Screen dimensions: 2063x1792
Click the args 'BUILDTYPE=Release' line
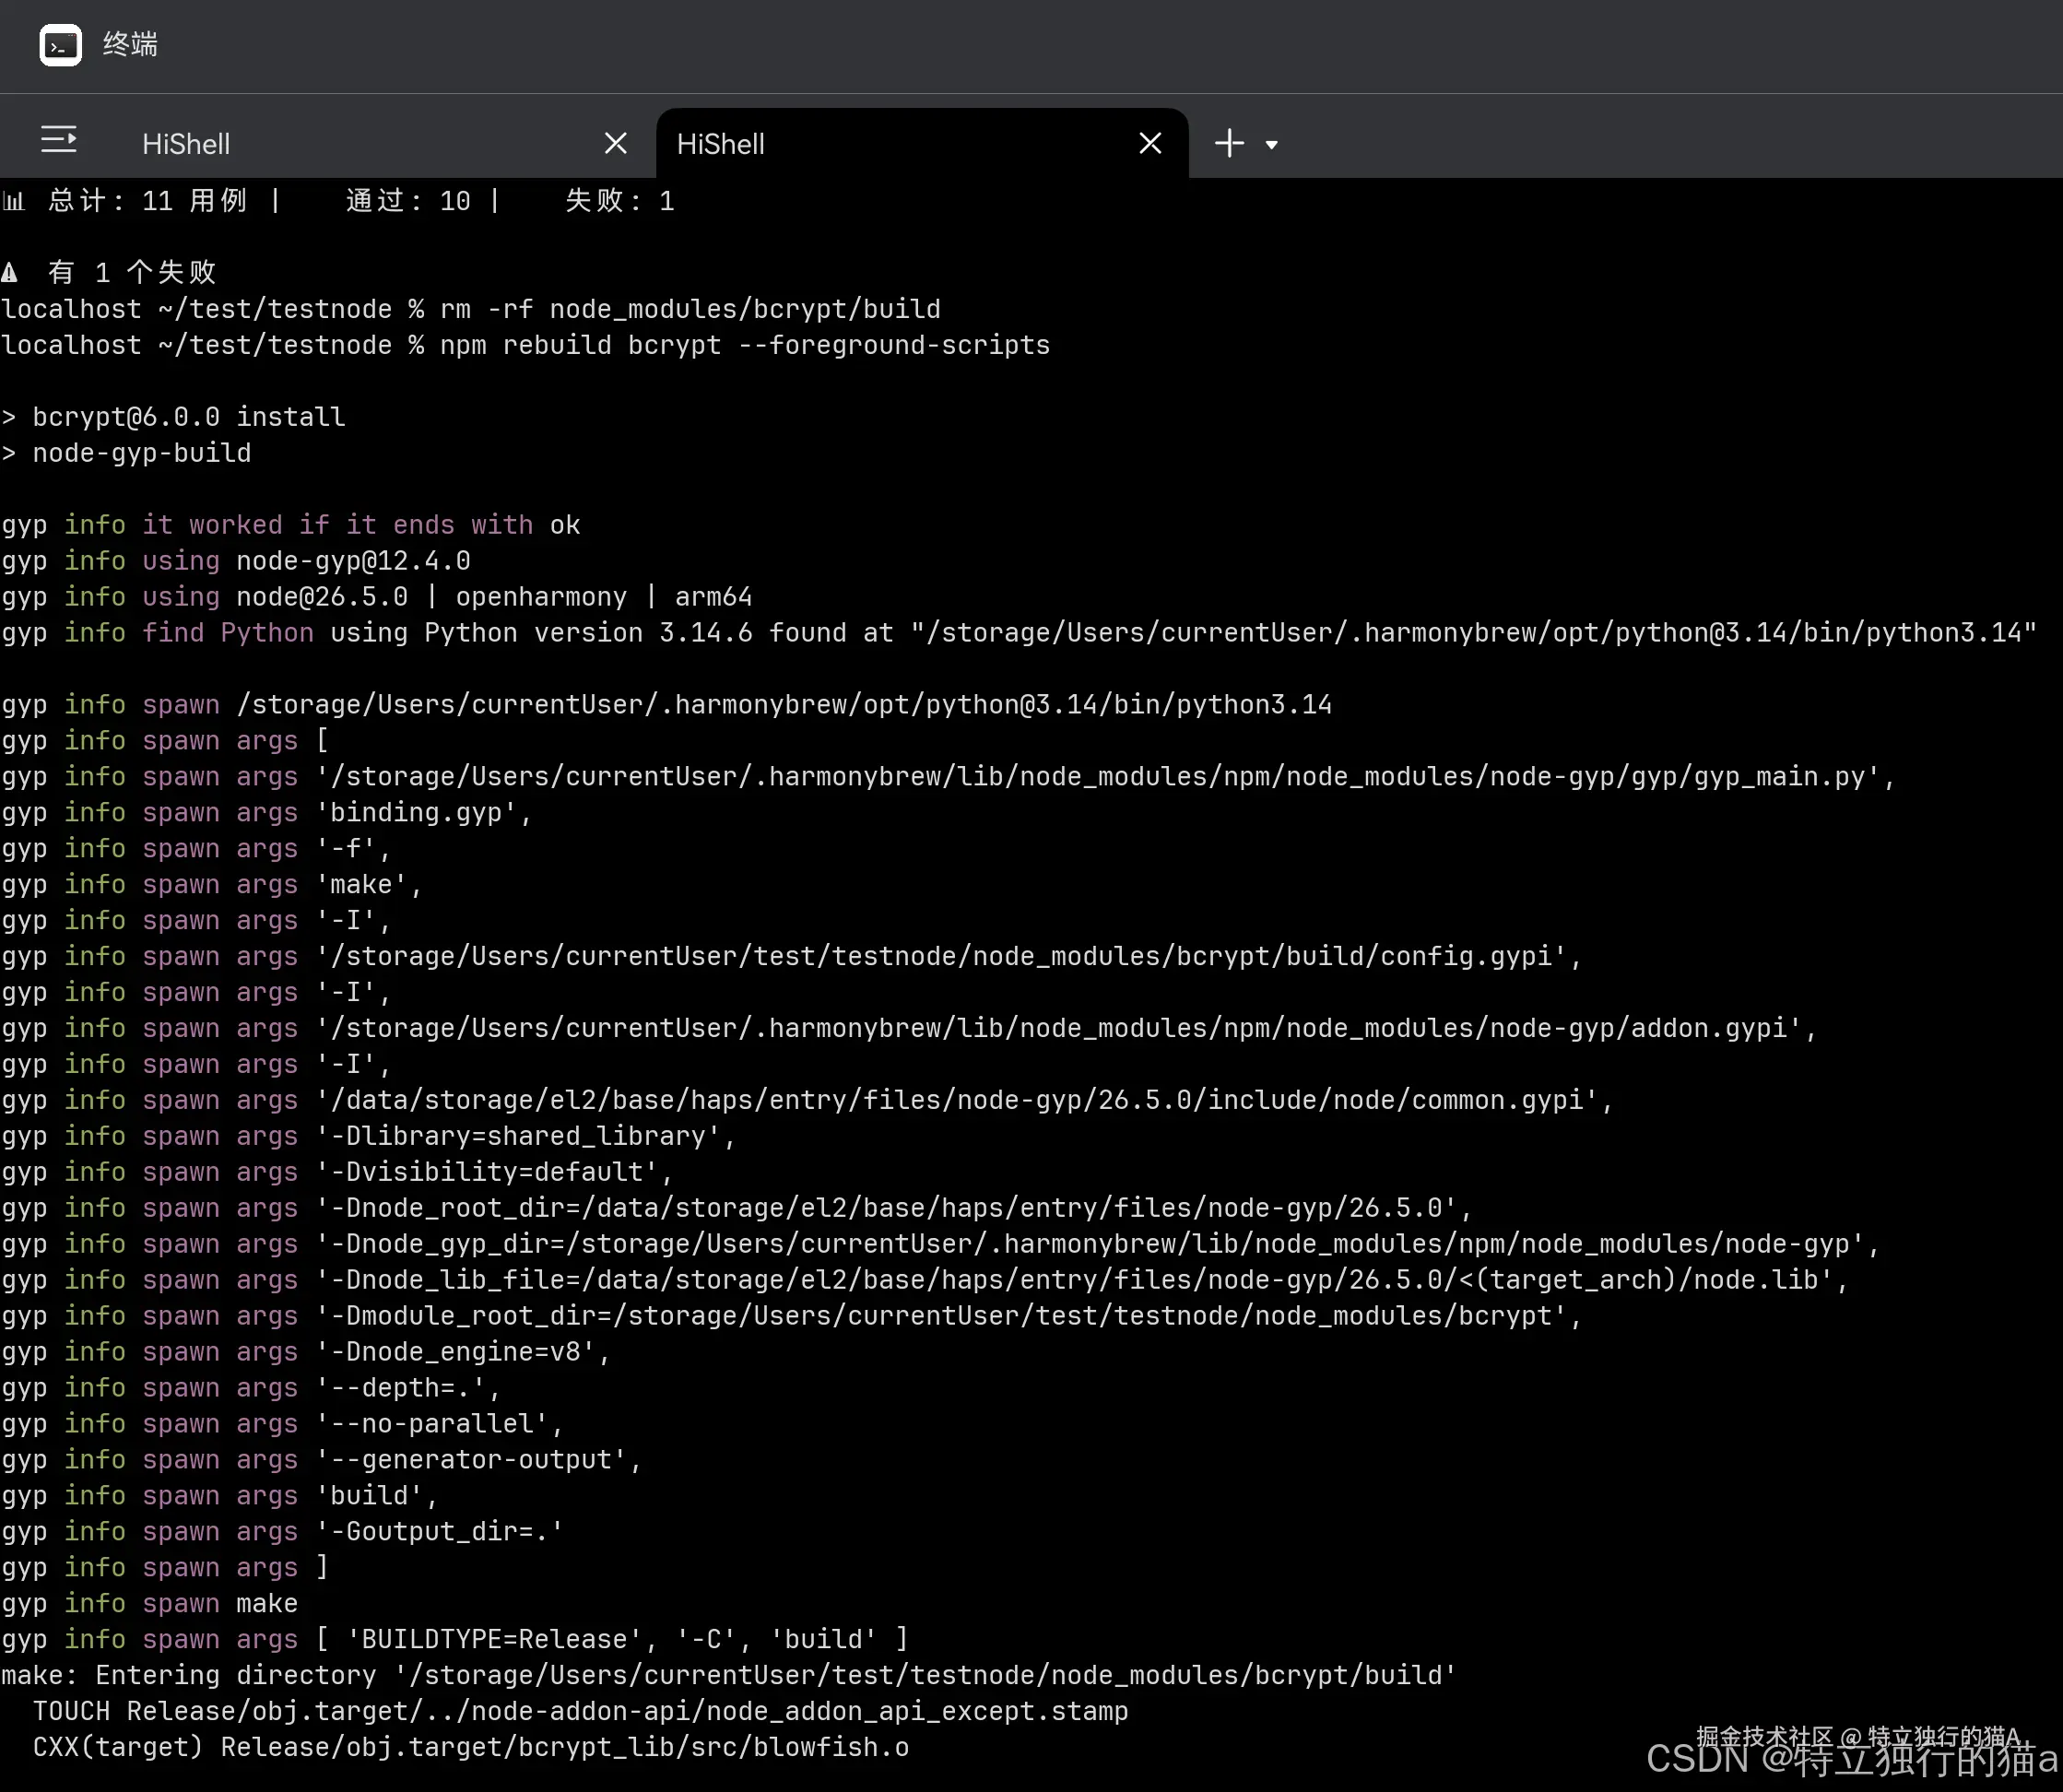click(455, 1639)
